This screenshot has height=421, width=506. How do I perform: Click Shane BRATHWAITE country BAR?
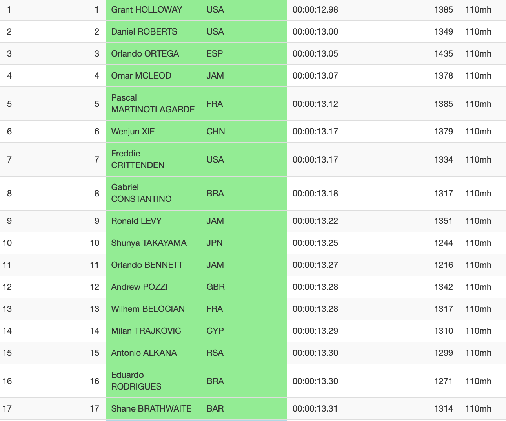click(215, 409)
